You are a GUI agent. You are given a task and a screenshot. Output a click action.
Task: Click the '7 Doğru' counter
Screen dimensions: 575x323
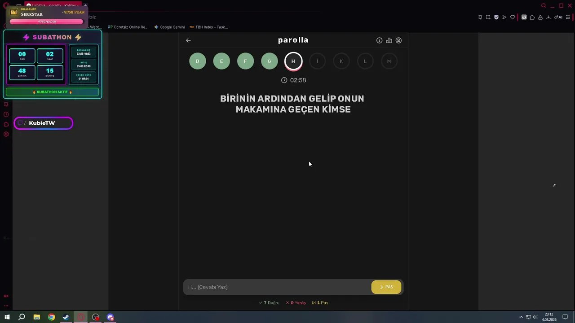click(x=269, y=303)
